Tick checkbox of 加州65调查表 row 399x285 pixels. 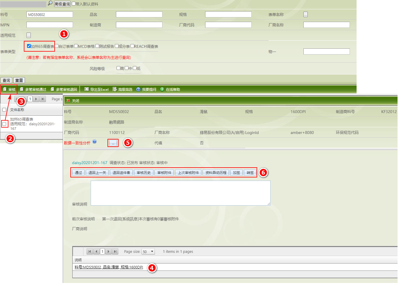(4, 124)
